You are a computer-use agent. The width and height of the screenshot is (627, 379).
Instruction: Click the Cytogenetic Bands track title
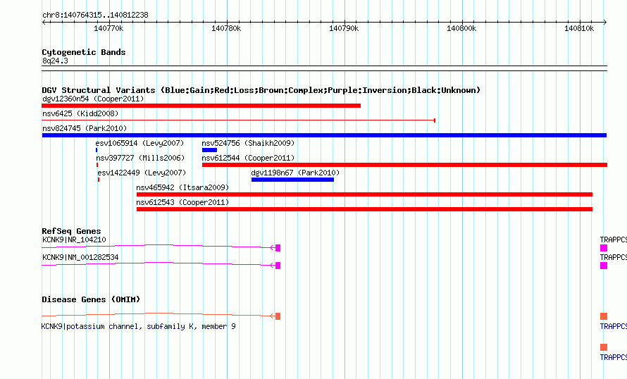pyautogui.click(x=84, y=52)
